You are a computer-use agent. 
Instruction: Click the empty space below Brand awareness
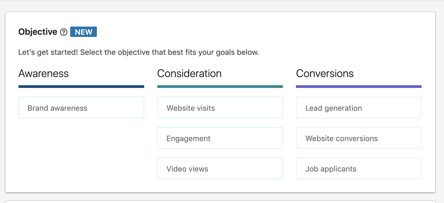[81, 152]
